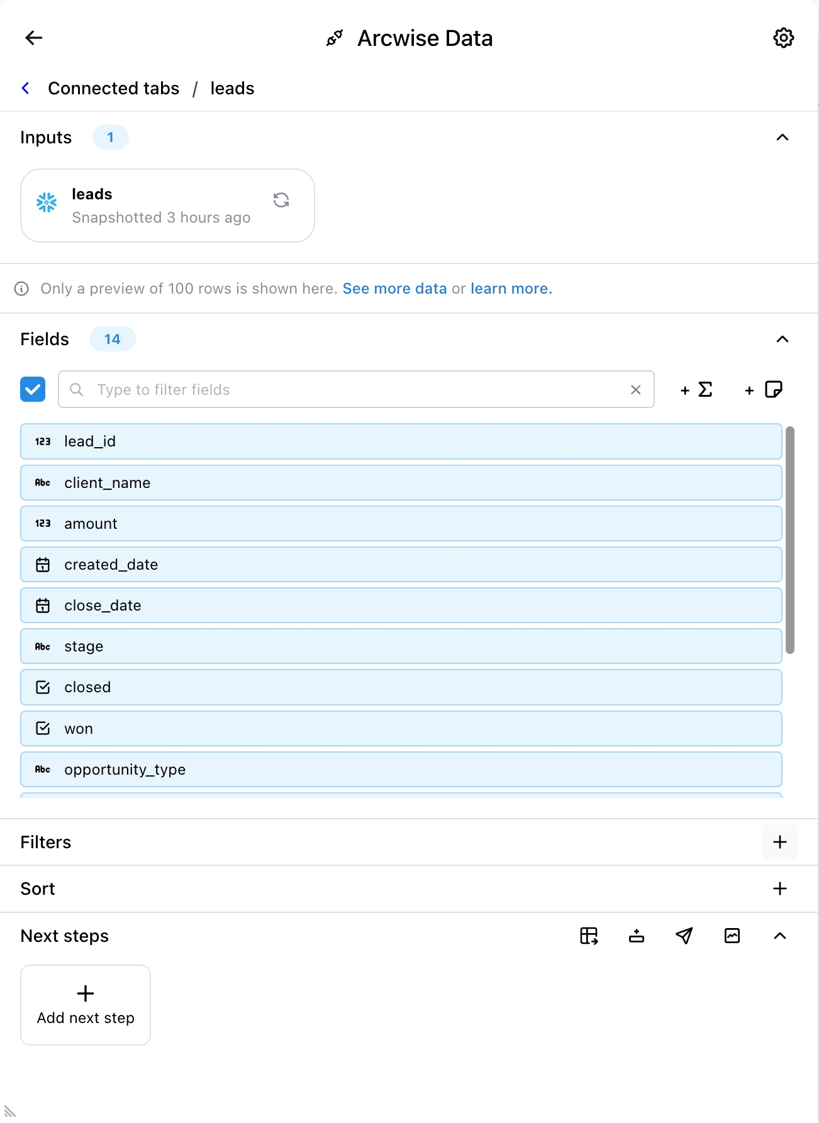Click the insert row icon in Next steps

(x=637, y=936)
